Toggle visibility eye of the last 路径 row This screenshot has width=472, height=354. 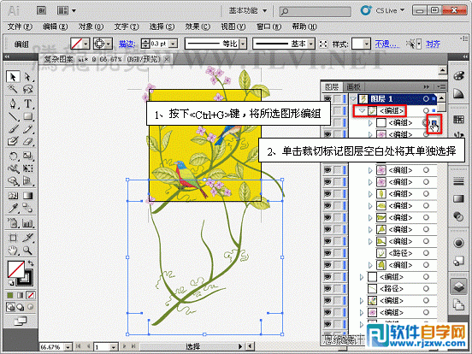click(x=327, y=289)
